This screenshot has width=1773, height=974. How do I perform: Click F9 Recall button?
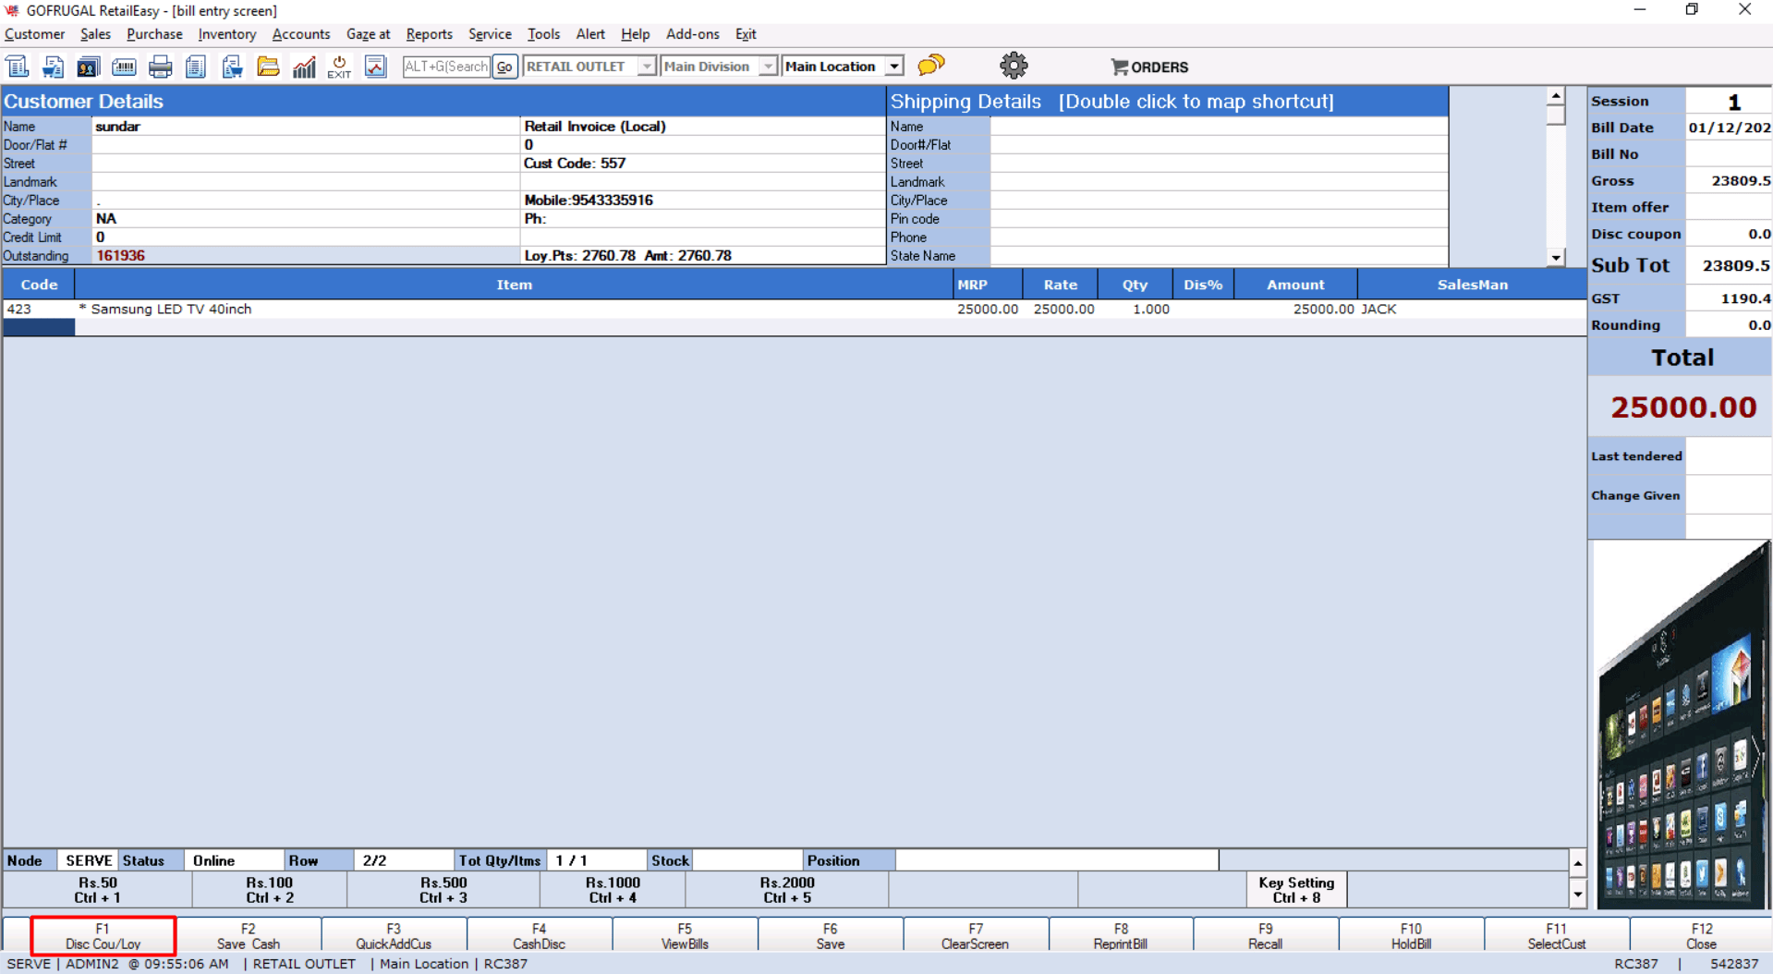click(1266, 936)
